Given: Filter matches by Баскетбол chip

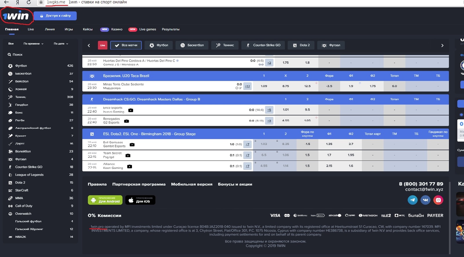Looking at the screenshot, I should 192,45.
